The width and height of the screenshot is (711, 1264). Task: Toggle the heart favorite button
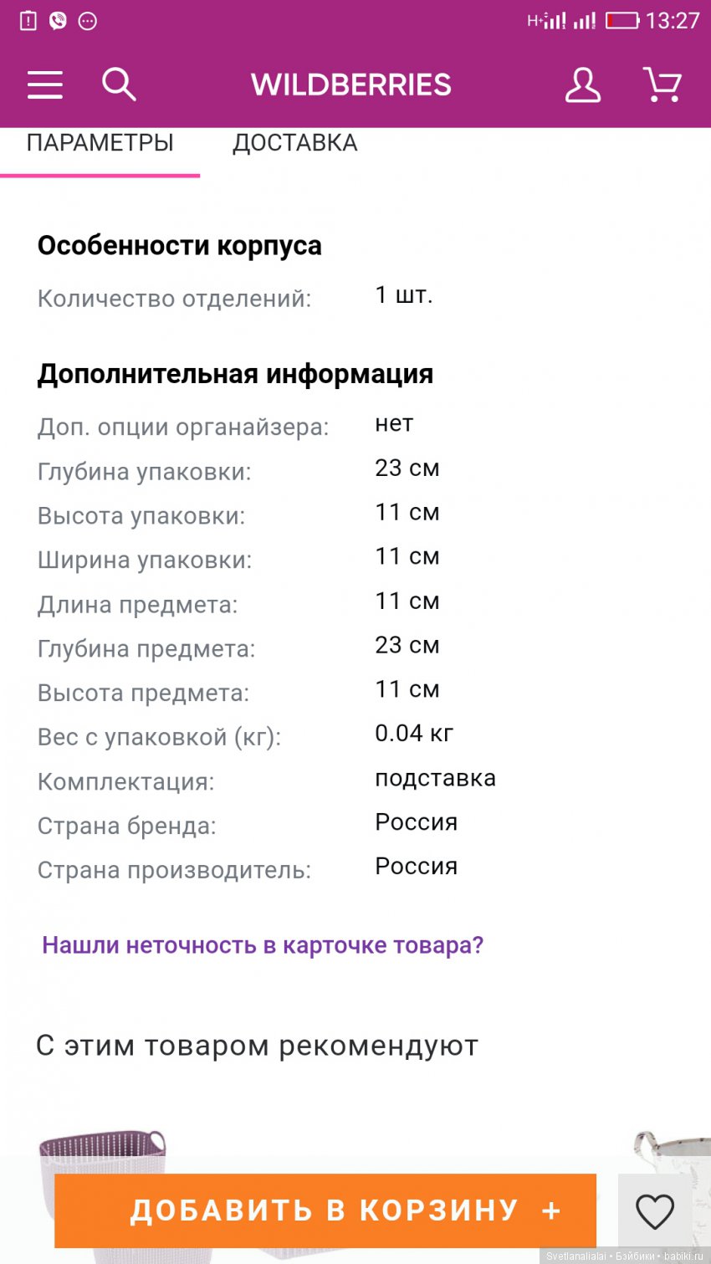654,1210
